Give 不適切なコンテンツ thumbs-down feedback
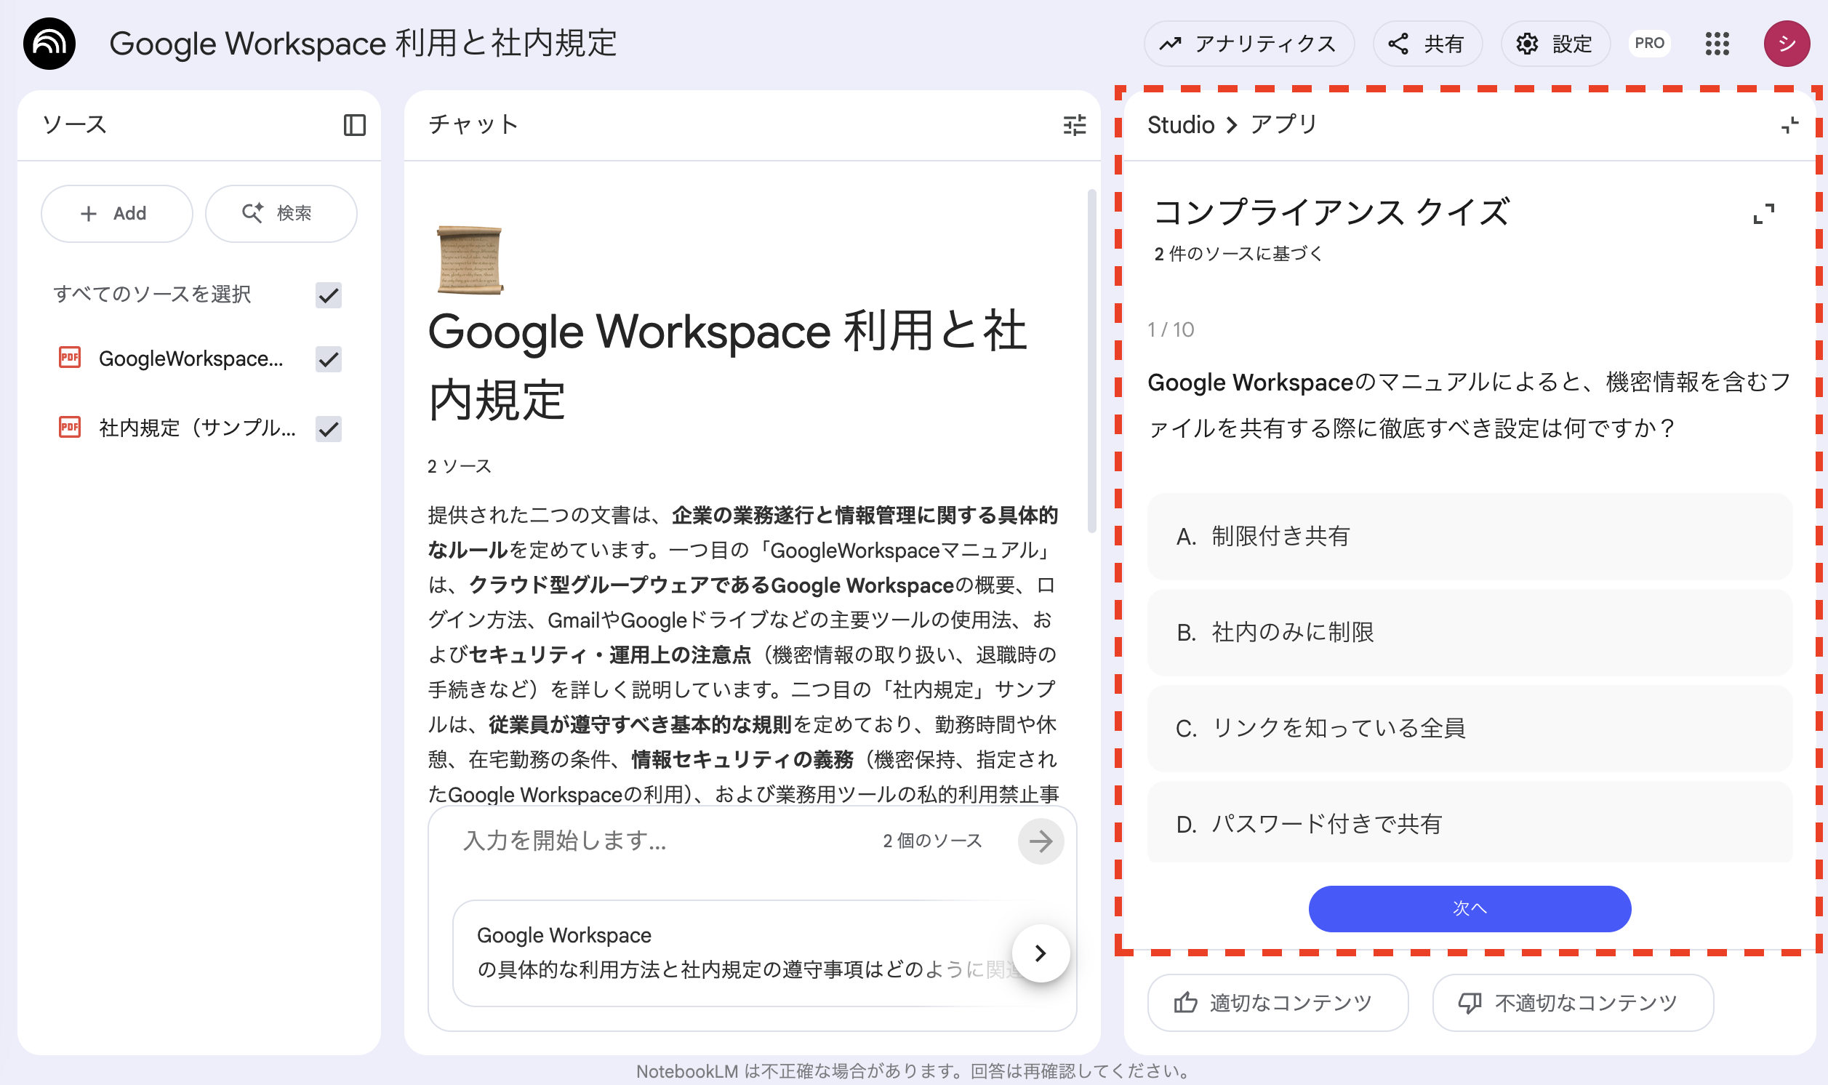The width and height of the screenshot is (1828, 1085). click(1571, 1002)
